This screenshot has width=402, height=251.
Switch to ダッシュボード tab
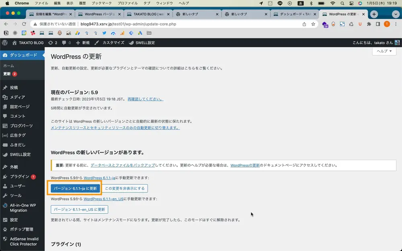point(295,14)
